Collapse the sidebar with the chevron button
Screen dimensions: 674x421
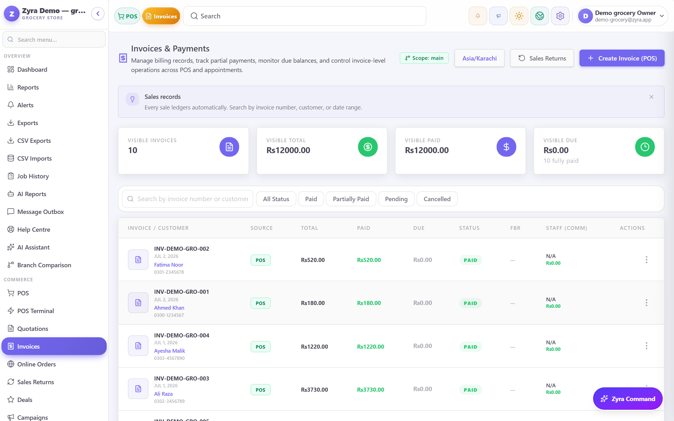(x=98, y=14)
